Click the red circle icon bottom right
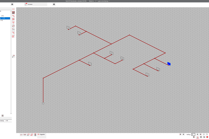The height and width of the screenshot is (139, 209). pos(207,137)
